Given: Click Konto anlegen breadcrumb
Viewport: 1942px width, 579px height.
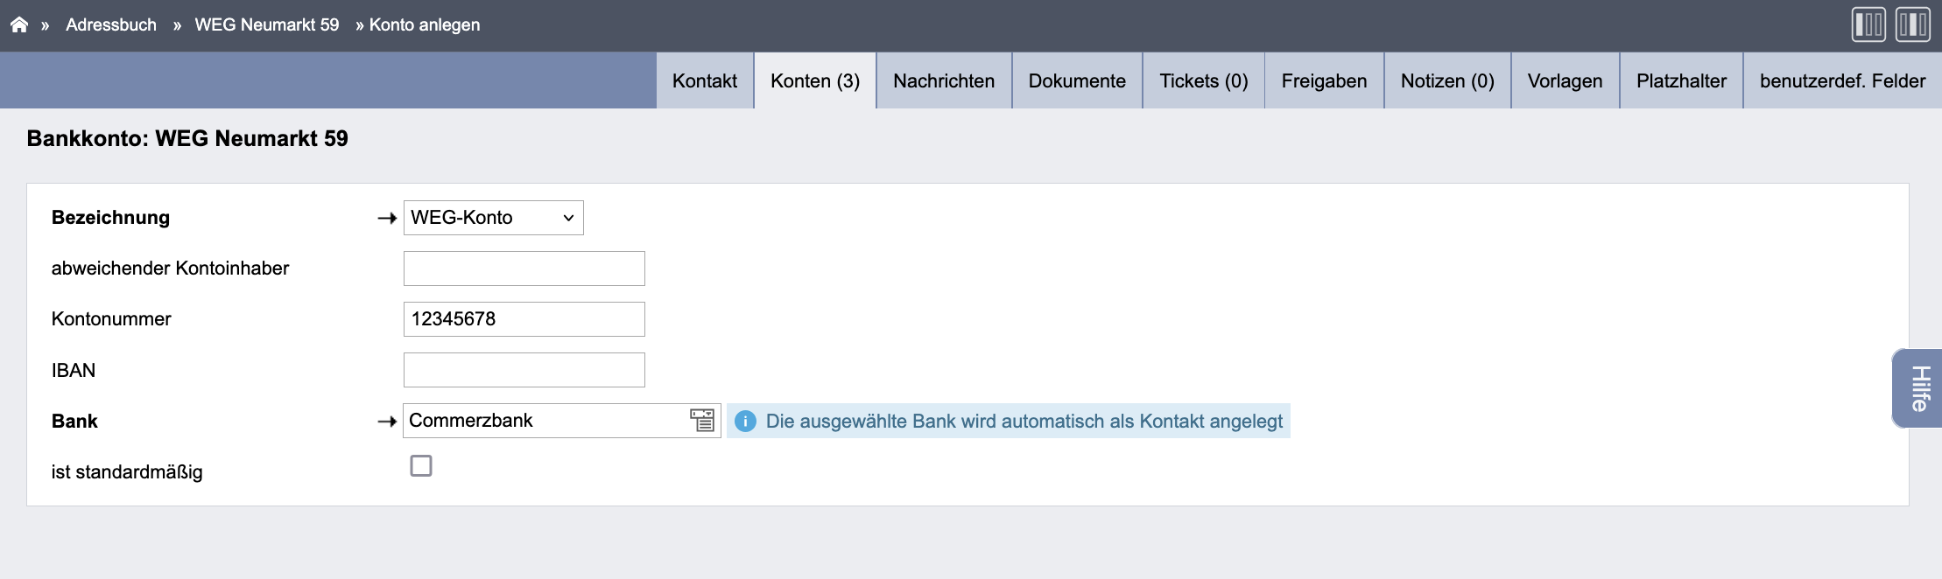Looking at the screenshot, I should point(425,24).
